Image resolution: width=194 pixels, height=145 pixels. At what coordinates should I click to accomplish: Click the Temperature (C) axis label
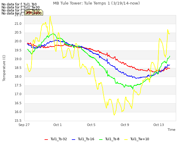tap(4, 68)
